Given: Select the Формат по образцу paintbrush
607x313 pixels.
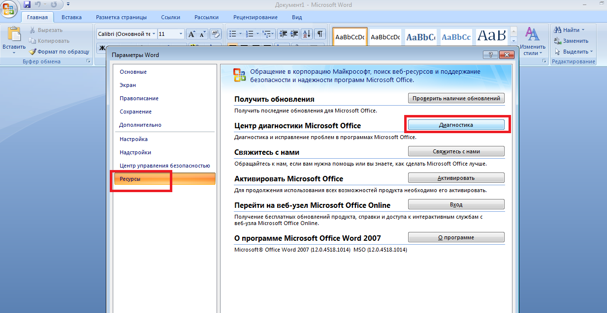Looking at the screenshot, I should tap(59, 51).
